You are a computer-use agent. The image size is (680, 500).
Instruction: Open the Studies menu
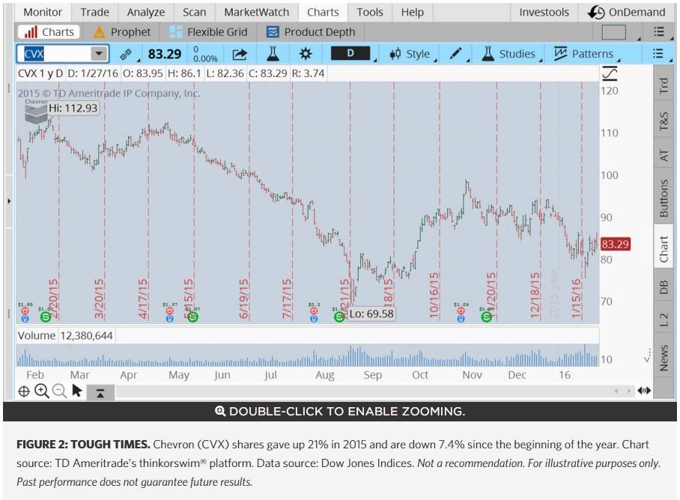tap(509, 54)
